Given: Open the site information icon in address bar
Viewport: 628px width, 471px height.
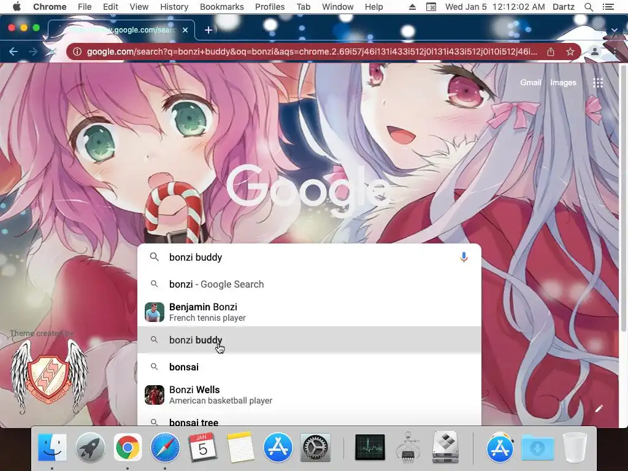Looking at the screenshot, I should coord(77,52).
